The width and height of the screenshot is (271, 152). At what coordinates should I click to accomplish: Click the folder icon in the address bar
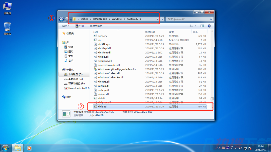point(74,19)
